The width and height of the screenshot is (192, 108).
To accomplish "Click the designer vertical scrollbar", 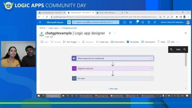I will tap(186, 59).
